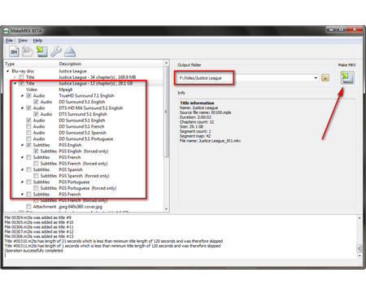
Task: Enable DD Surround 5.1 Portuguese audio
Action: pyautogui.click(x=28, y=139)
